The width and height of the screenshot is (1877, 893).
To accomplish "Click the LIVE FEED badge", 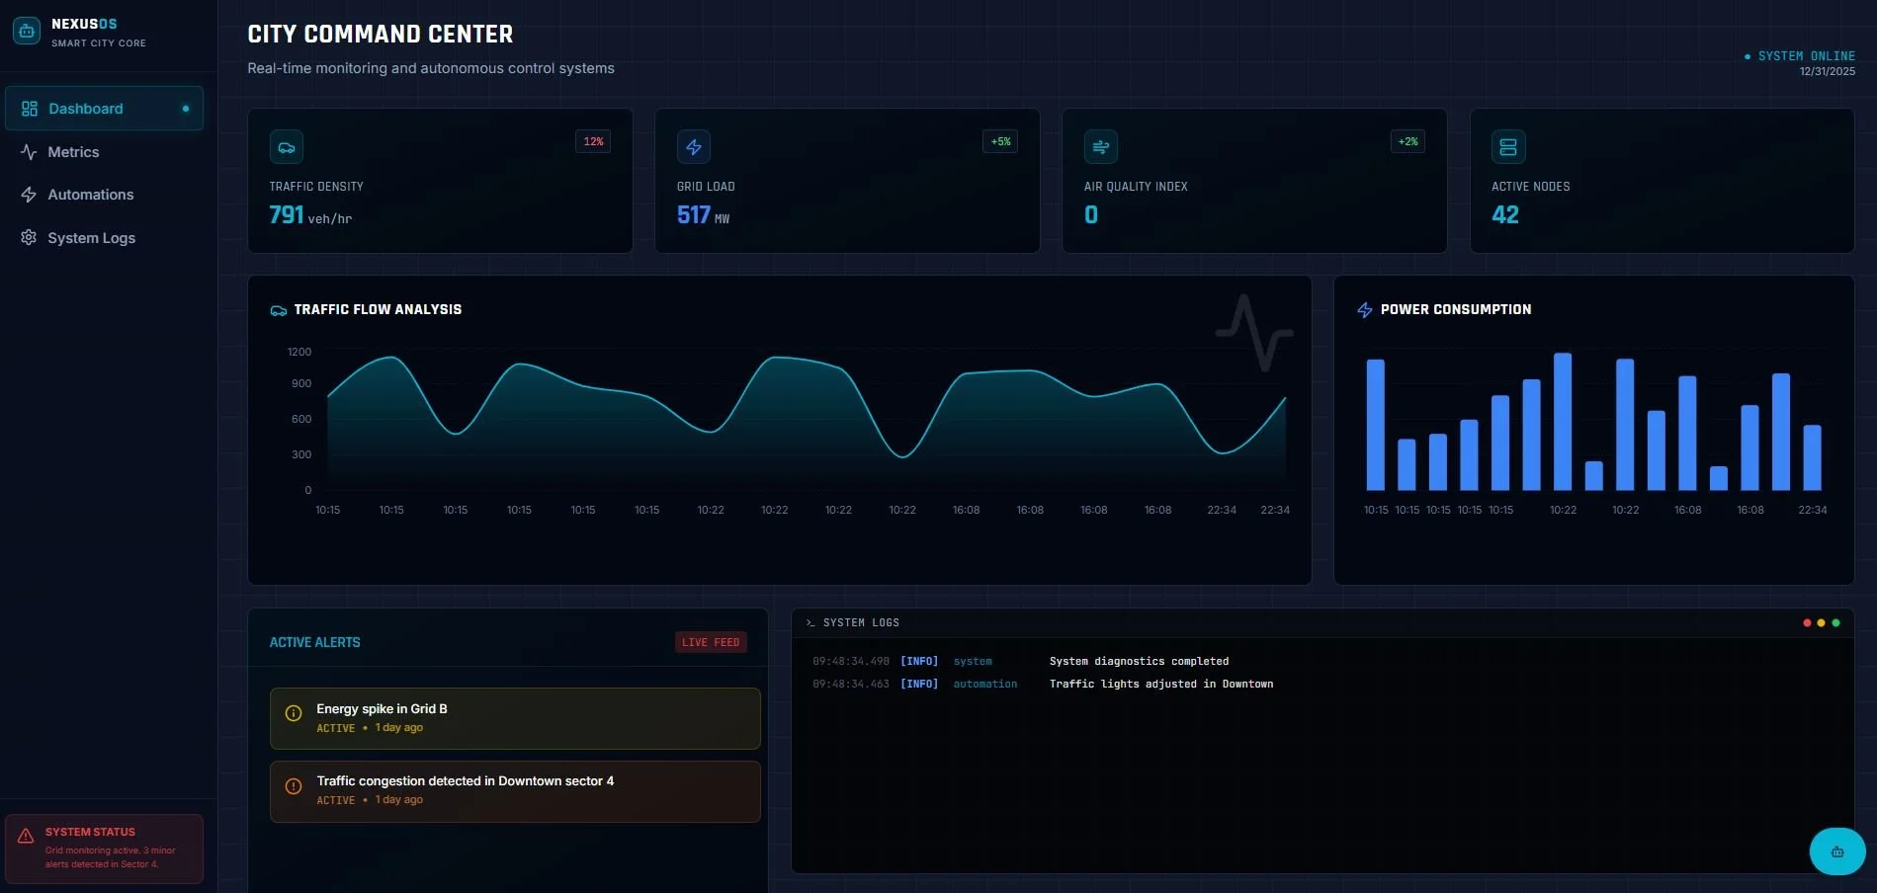I will [711, 642].
